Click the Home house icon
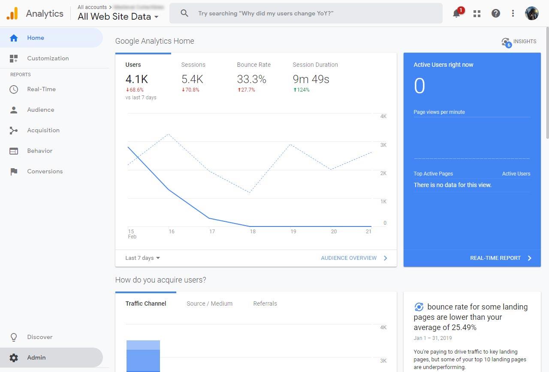 point(14,38)
